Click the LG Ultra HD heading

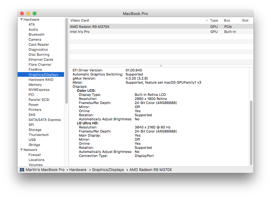coord(88,123)
